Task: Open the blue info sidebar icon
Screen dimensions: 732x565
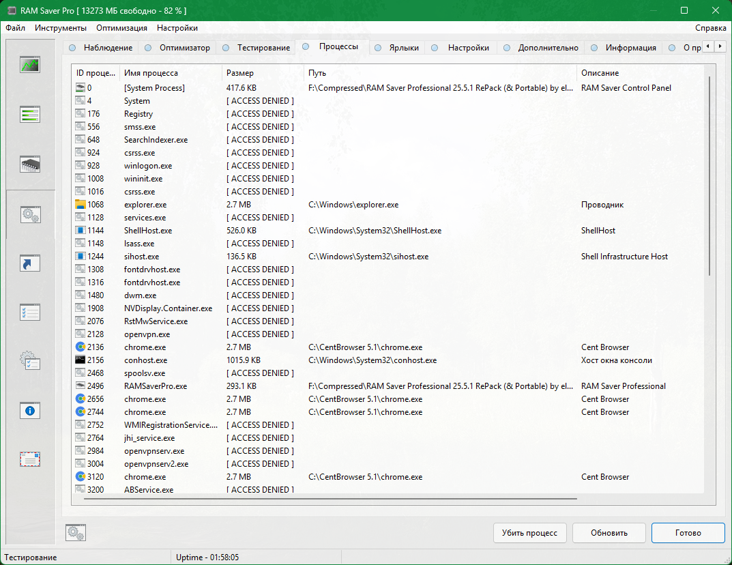Action: (30, 411)
